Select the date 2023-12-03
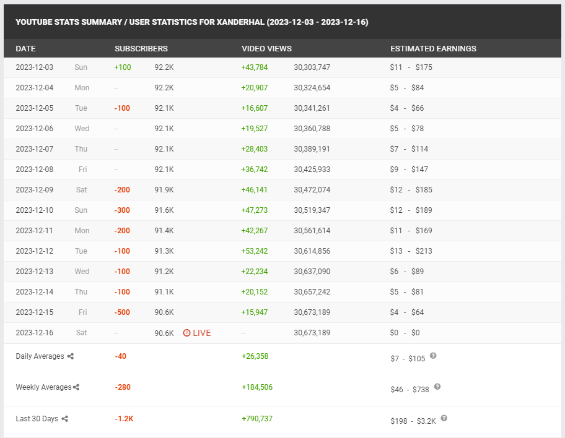The image size is (565, 438). 35,67
